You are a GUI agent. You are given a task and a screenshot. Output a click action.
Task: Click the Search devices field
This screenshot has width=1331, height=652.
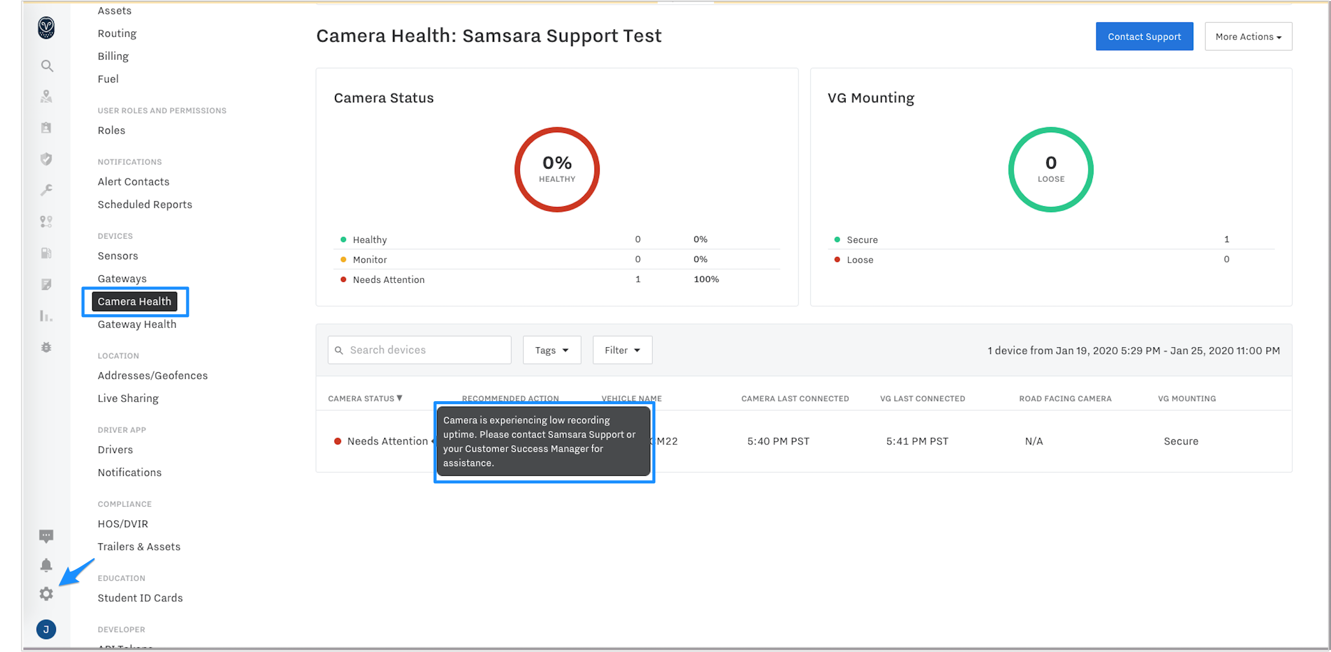pyautogui.click(x=419, y=350)
